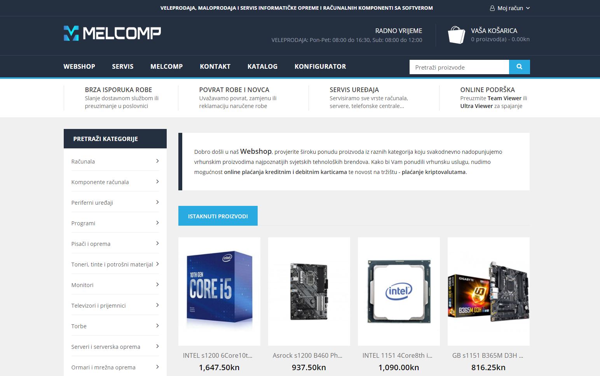Expand Toneri, tinte i potrošni materijal chevron
Viewport: 600px width, 376px height.
coord(157,264)
